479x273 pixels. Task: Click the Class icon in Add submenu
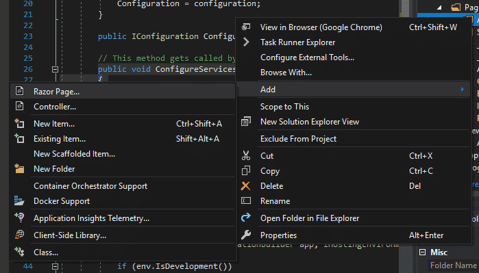pos(19,252)
